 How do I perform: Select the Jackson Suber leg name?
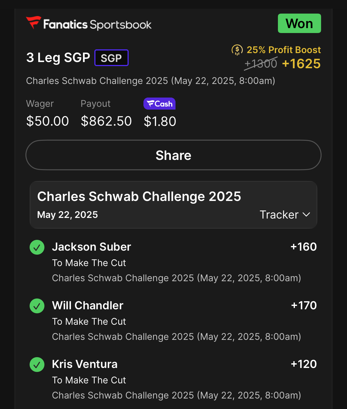click(91, 247)
